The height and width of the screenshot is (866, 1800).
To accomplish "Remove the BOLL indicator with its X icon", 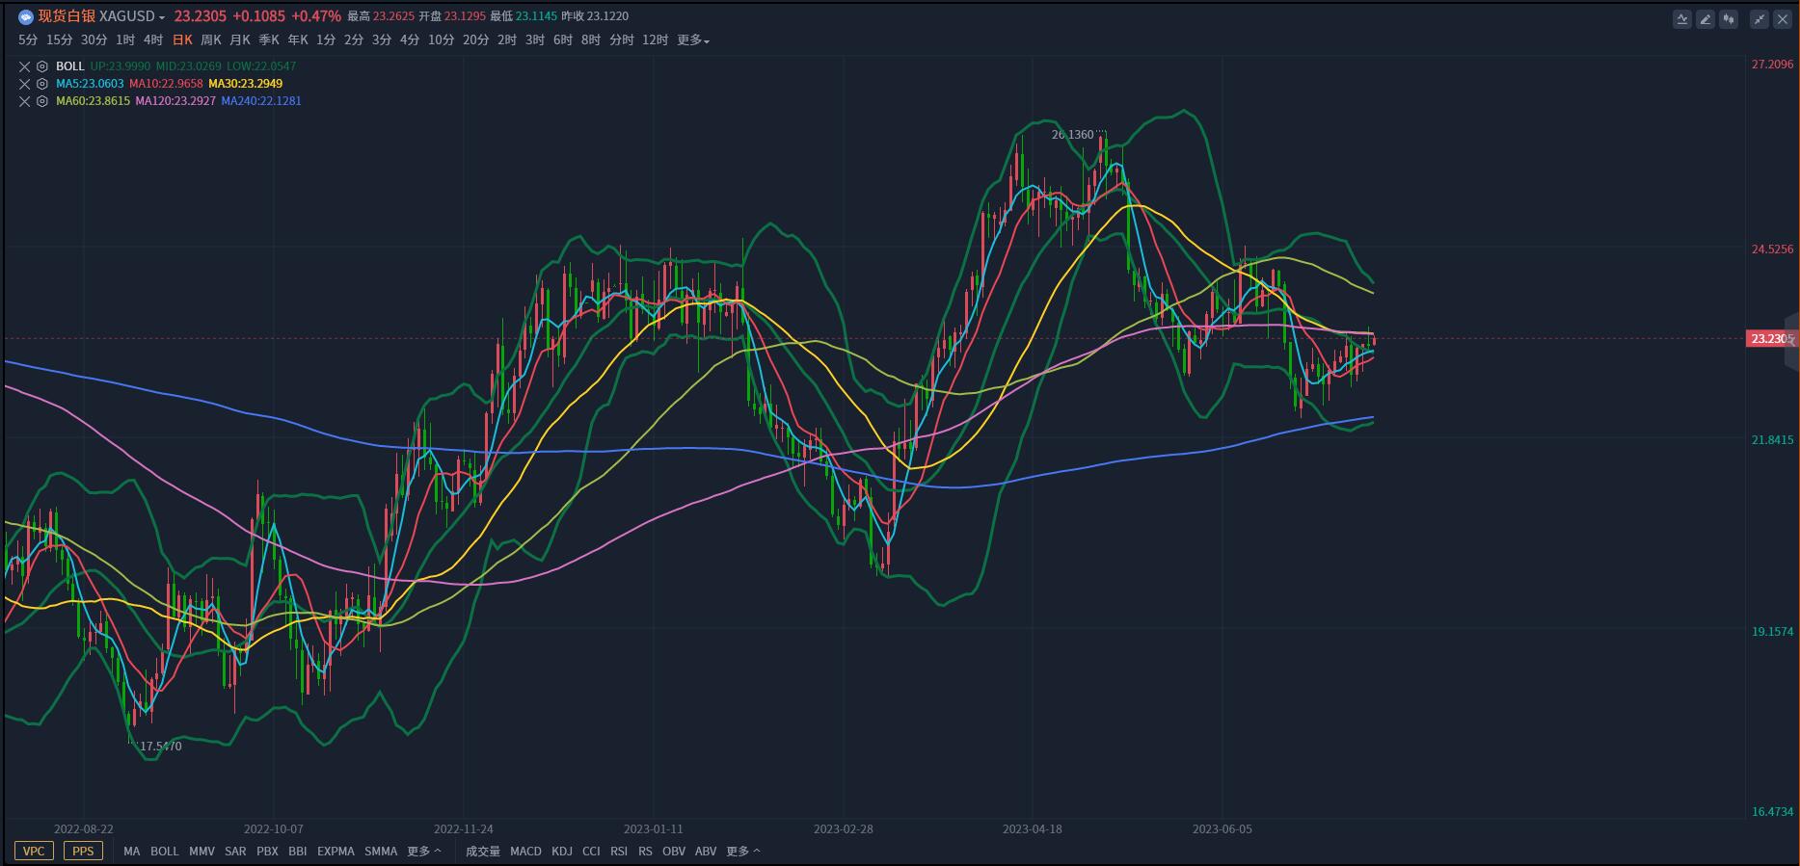I will click(x=25, y=66).
